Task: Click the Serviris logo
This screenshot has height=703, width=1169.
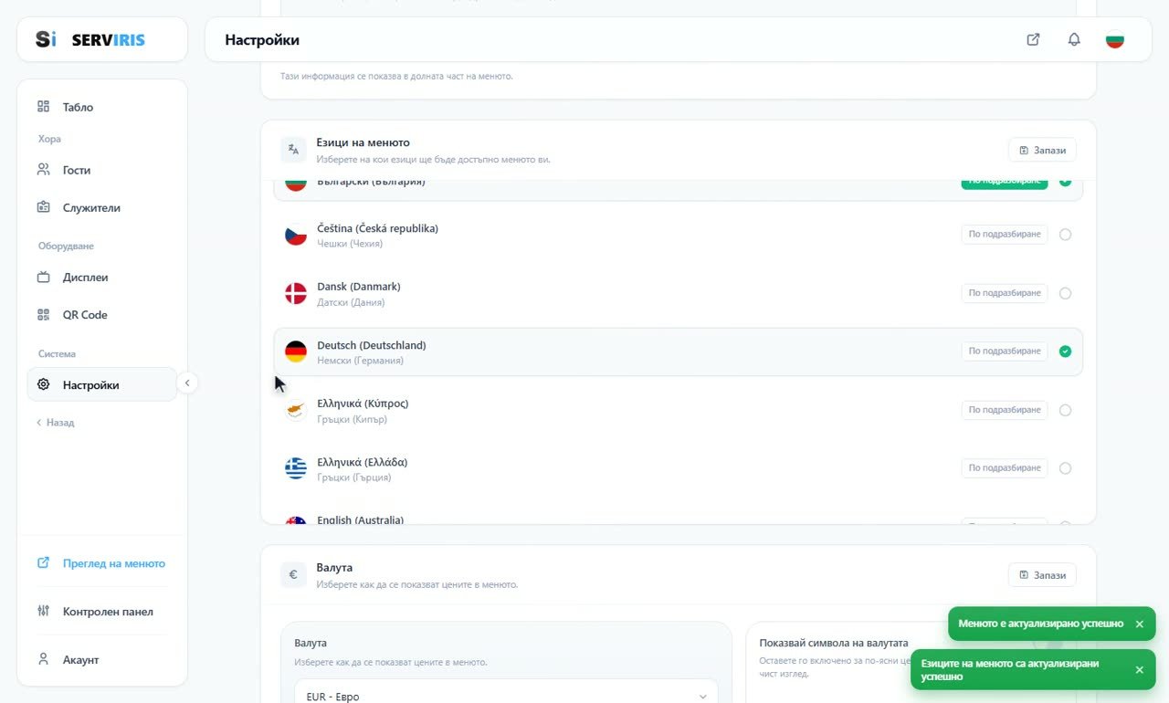Action: click(x=90, y=39)
